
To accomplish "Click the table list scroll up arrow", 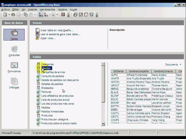I will (103, 64).
